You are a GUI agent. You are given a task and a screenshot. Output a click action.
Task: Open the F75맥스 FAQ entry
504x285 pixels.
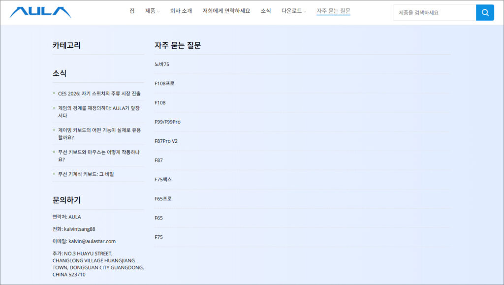point(163,180)
